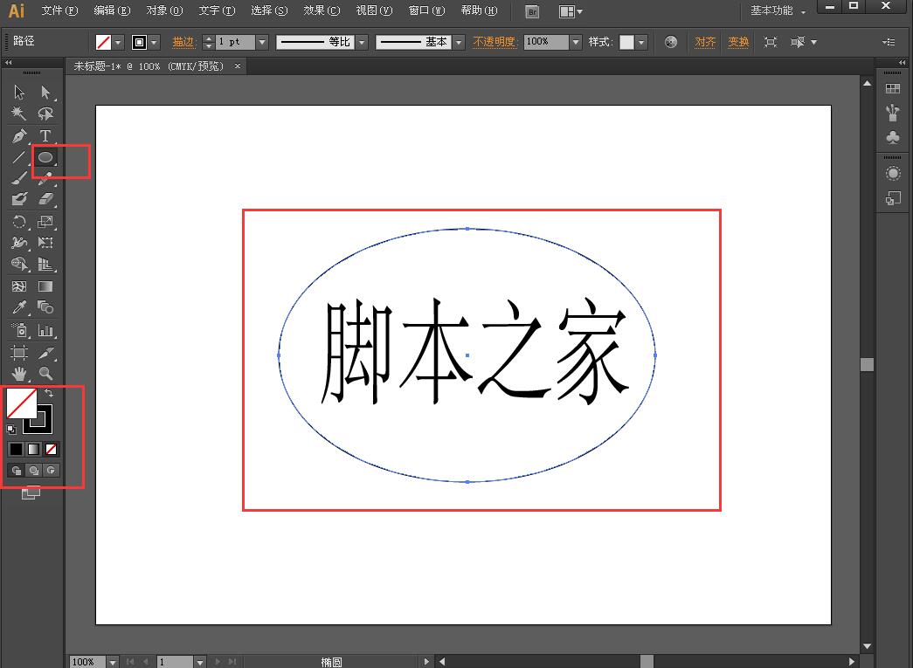This screenshot has width=913, height=668.
Task: Open the 对象(O) menu
Action: point(164,10)
